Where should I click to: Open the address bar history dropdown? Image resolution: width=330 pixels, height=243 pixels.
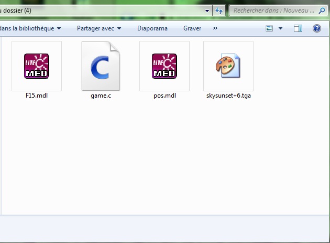tap(207, 10)
